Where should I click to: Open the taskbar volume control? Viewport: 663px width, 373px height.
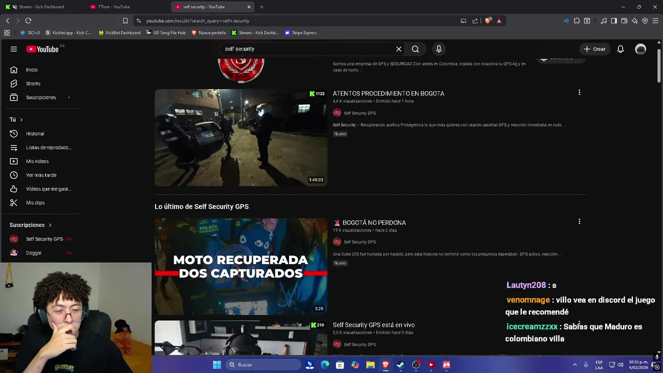pos(621,365)
